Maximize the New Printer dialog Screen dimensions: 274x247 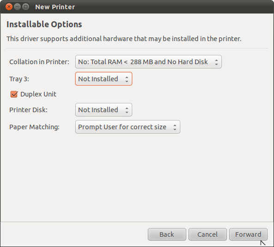tap(25, 7)
